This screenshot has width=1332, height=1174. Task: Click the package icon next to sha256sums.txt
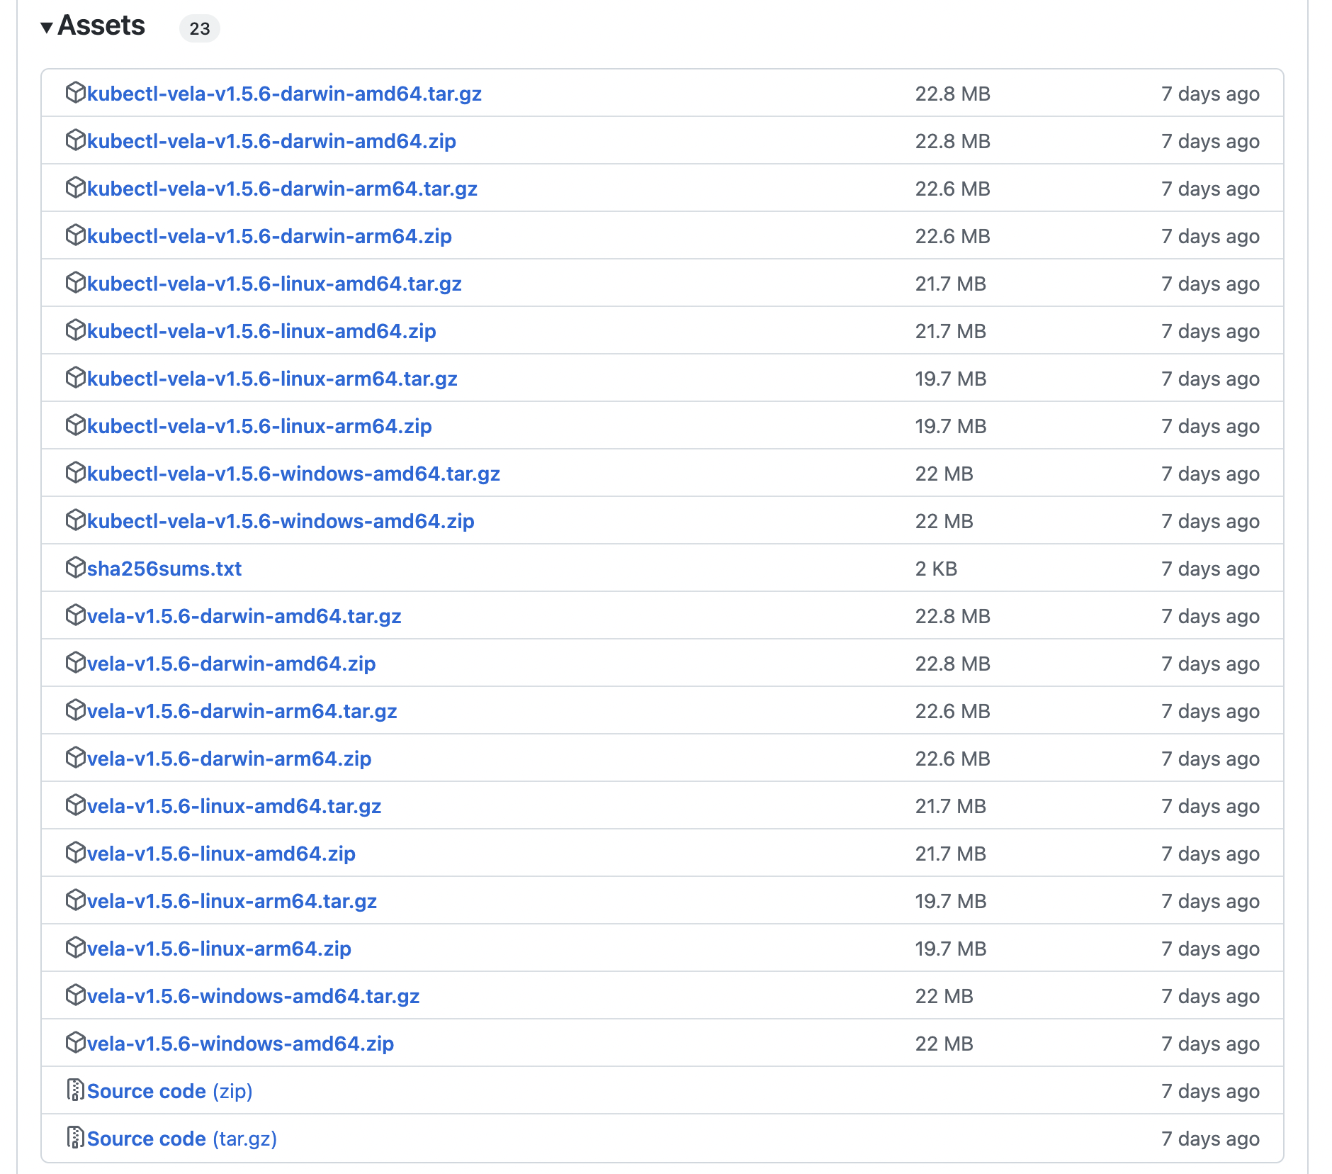click(x=74, y=568)
